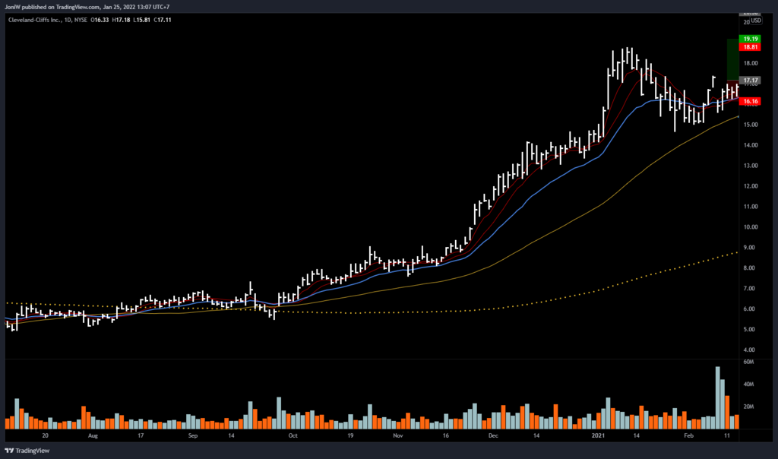Click the red 16.16 price label
The height and width of the screenshot is (459, 778).
751,100
